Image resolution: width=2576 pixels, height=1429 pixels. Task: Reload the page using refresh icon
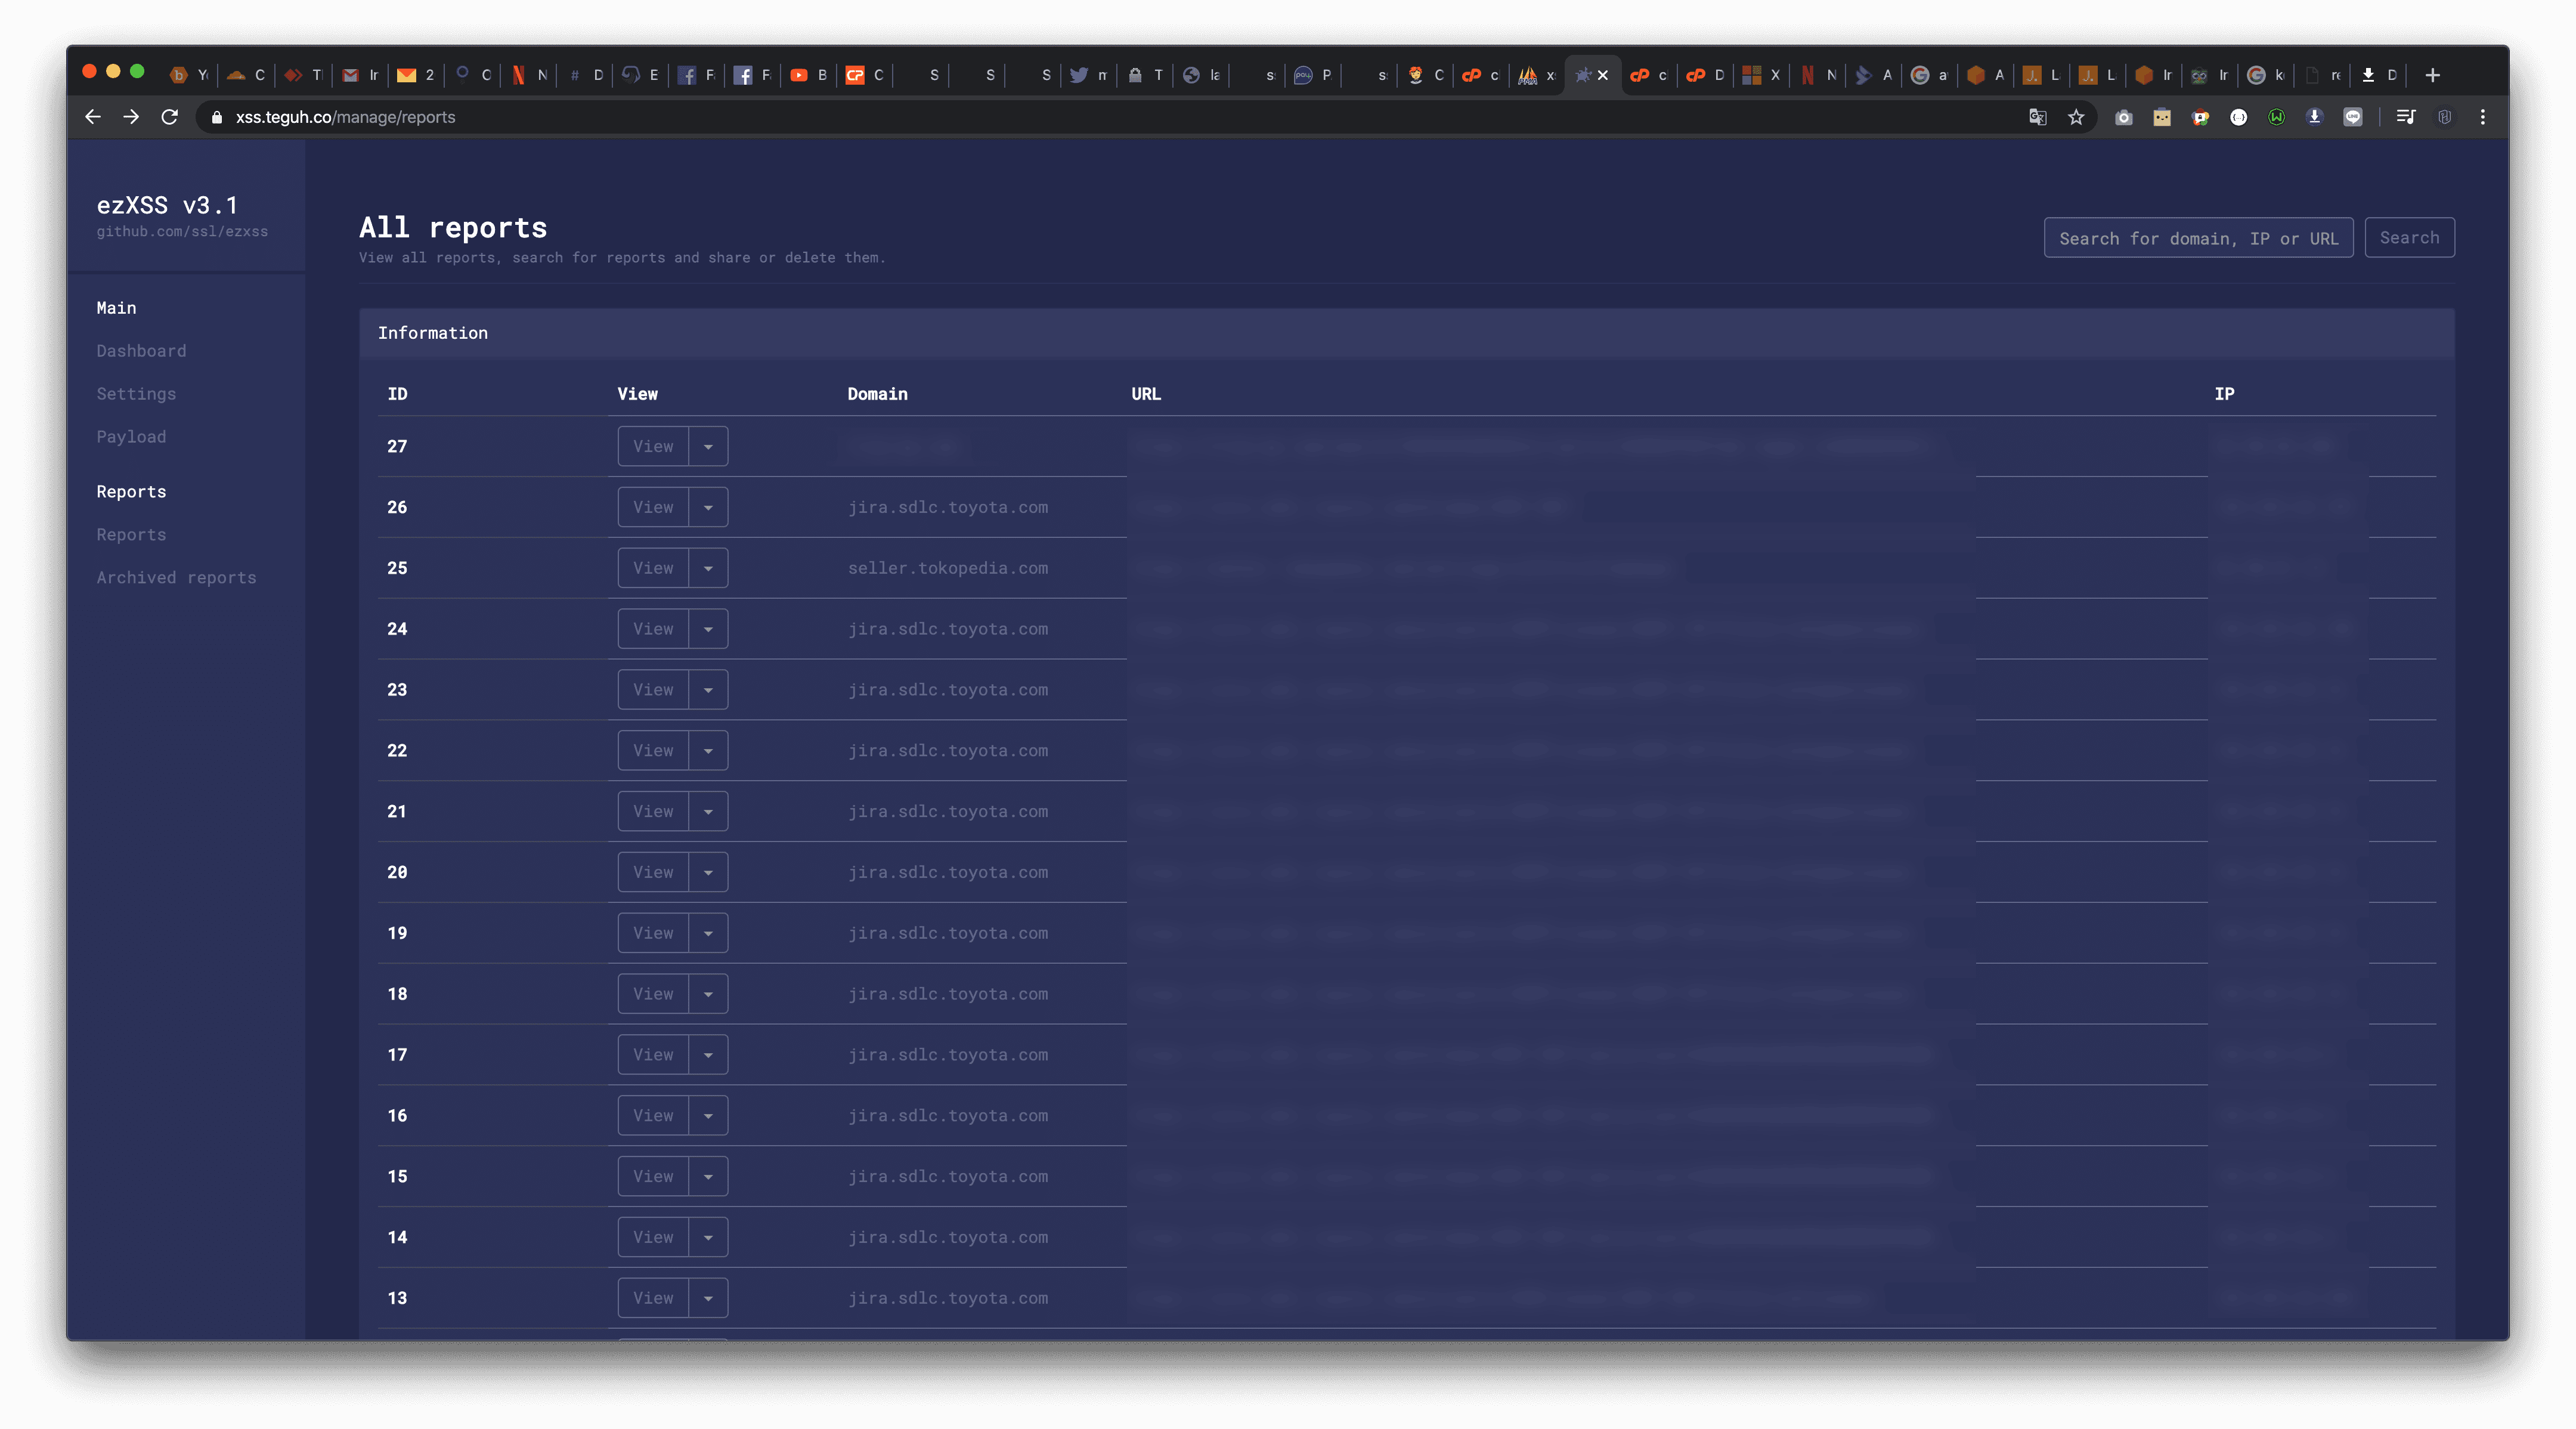pos(169,117)
